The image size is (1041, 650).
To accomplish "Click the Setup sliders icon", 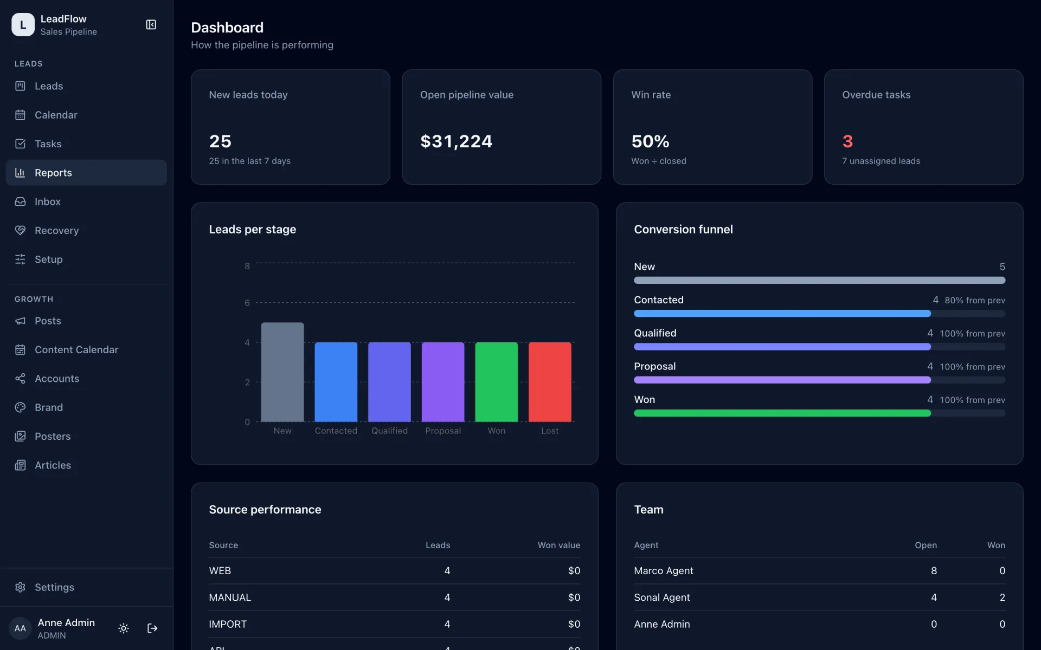I will click(x=20, y=259).
